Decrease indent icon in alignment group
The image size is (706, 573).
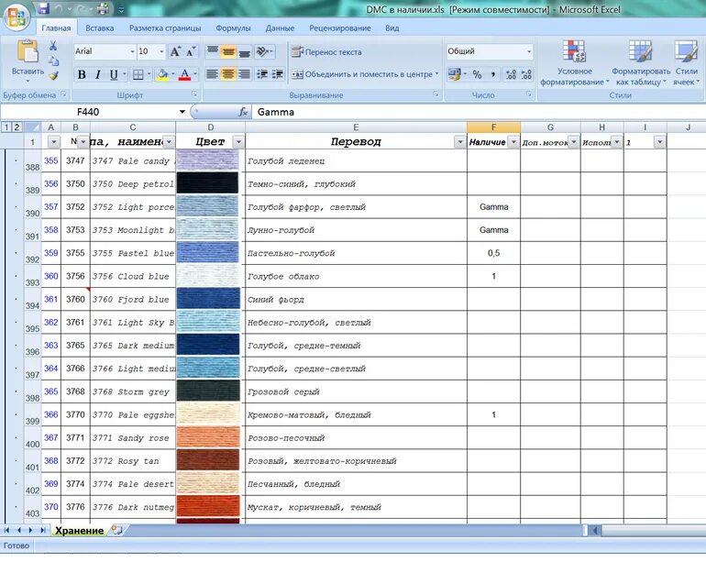click(x=262, y=74)
